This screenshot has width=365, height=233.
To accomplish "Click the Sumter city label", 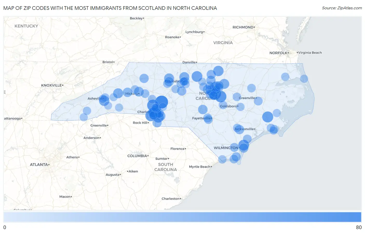I will pyautogui.click(x=162, y=159).
